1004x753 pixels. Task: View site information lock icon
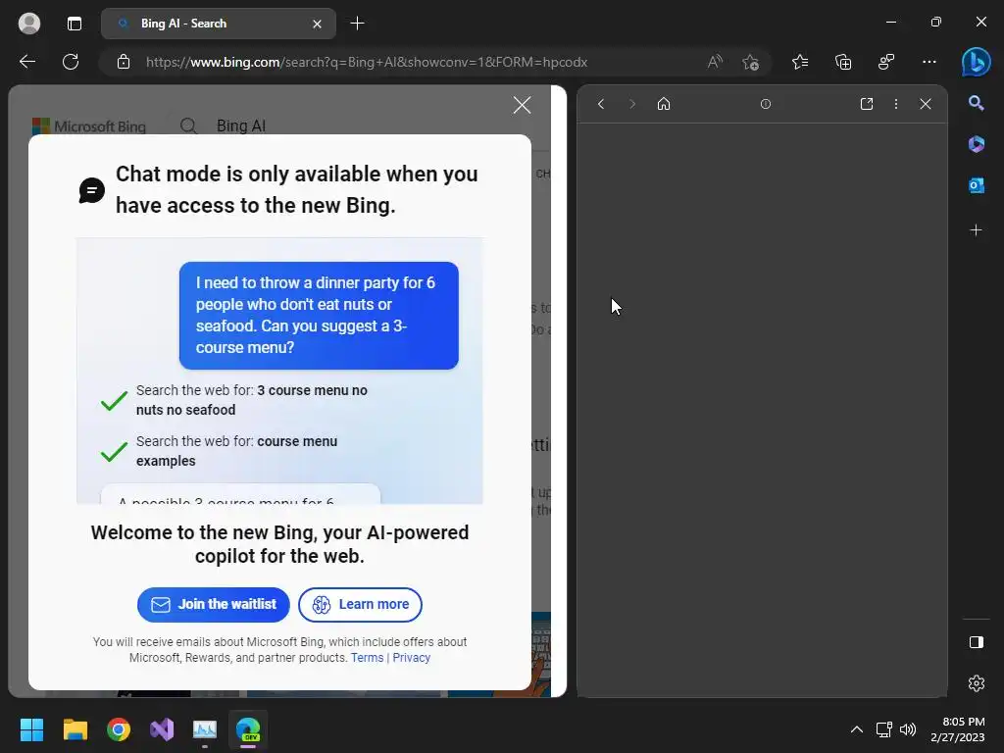click(124, 62)
